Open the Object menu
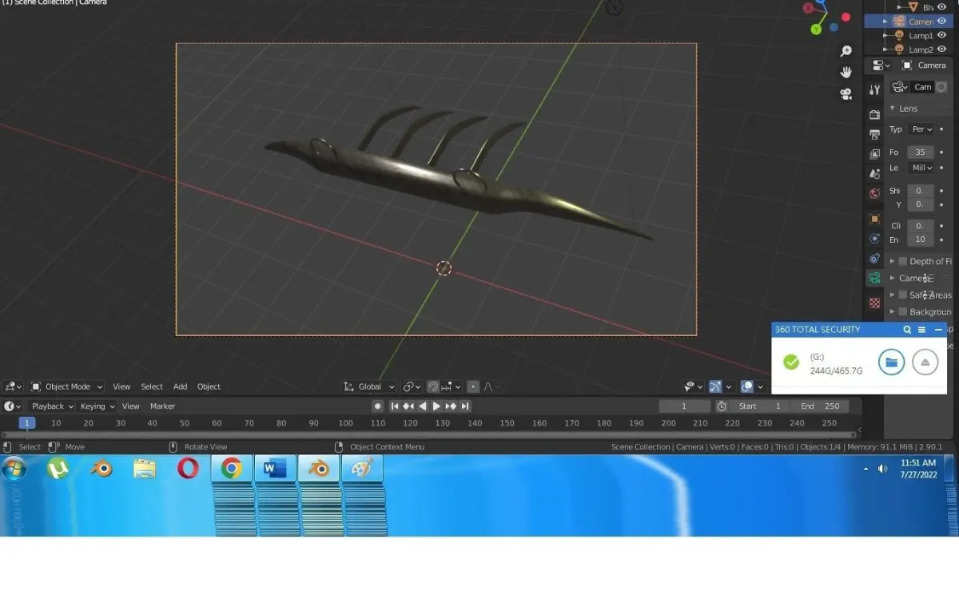This screenshot has width=959, height=590. (x=209, y=386)
